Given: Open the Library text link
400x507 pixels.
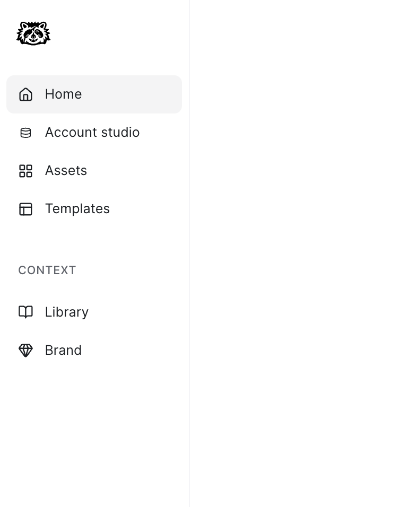Looking at the screenshot, I should (66, 312).
